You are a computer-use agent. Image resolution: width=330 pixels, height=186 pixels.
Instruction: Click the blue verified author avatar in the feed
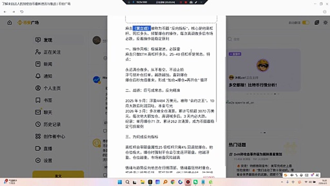point(96,80)
